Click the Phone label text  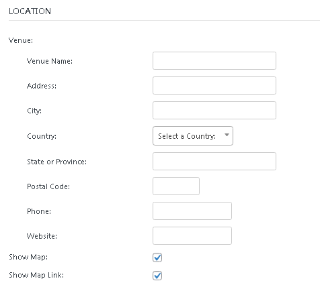pos(39,211)
